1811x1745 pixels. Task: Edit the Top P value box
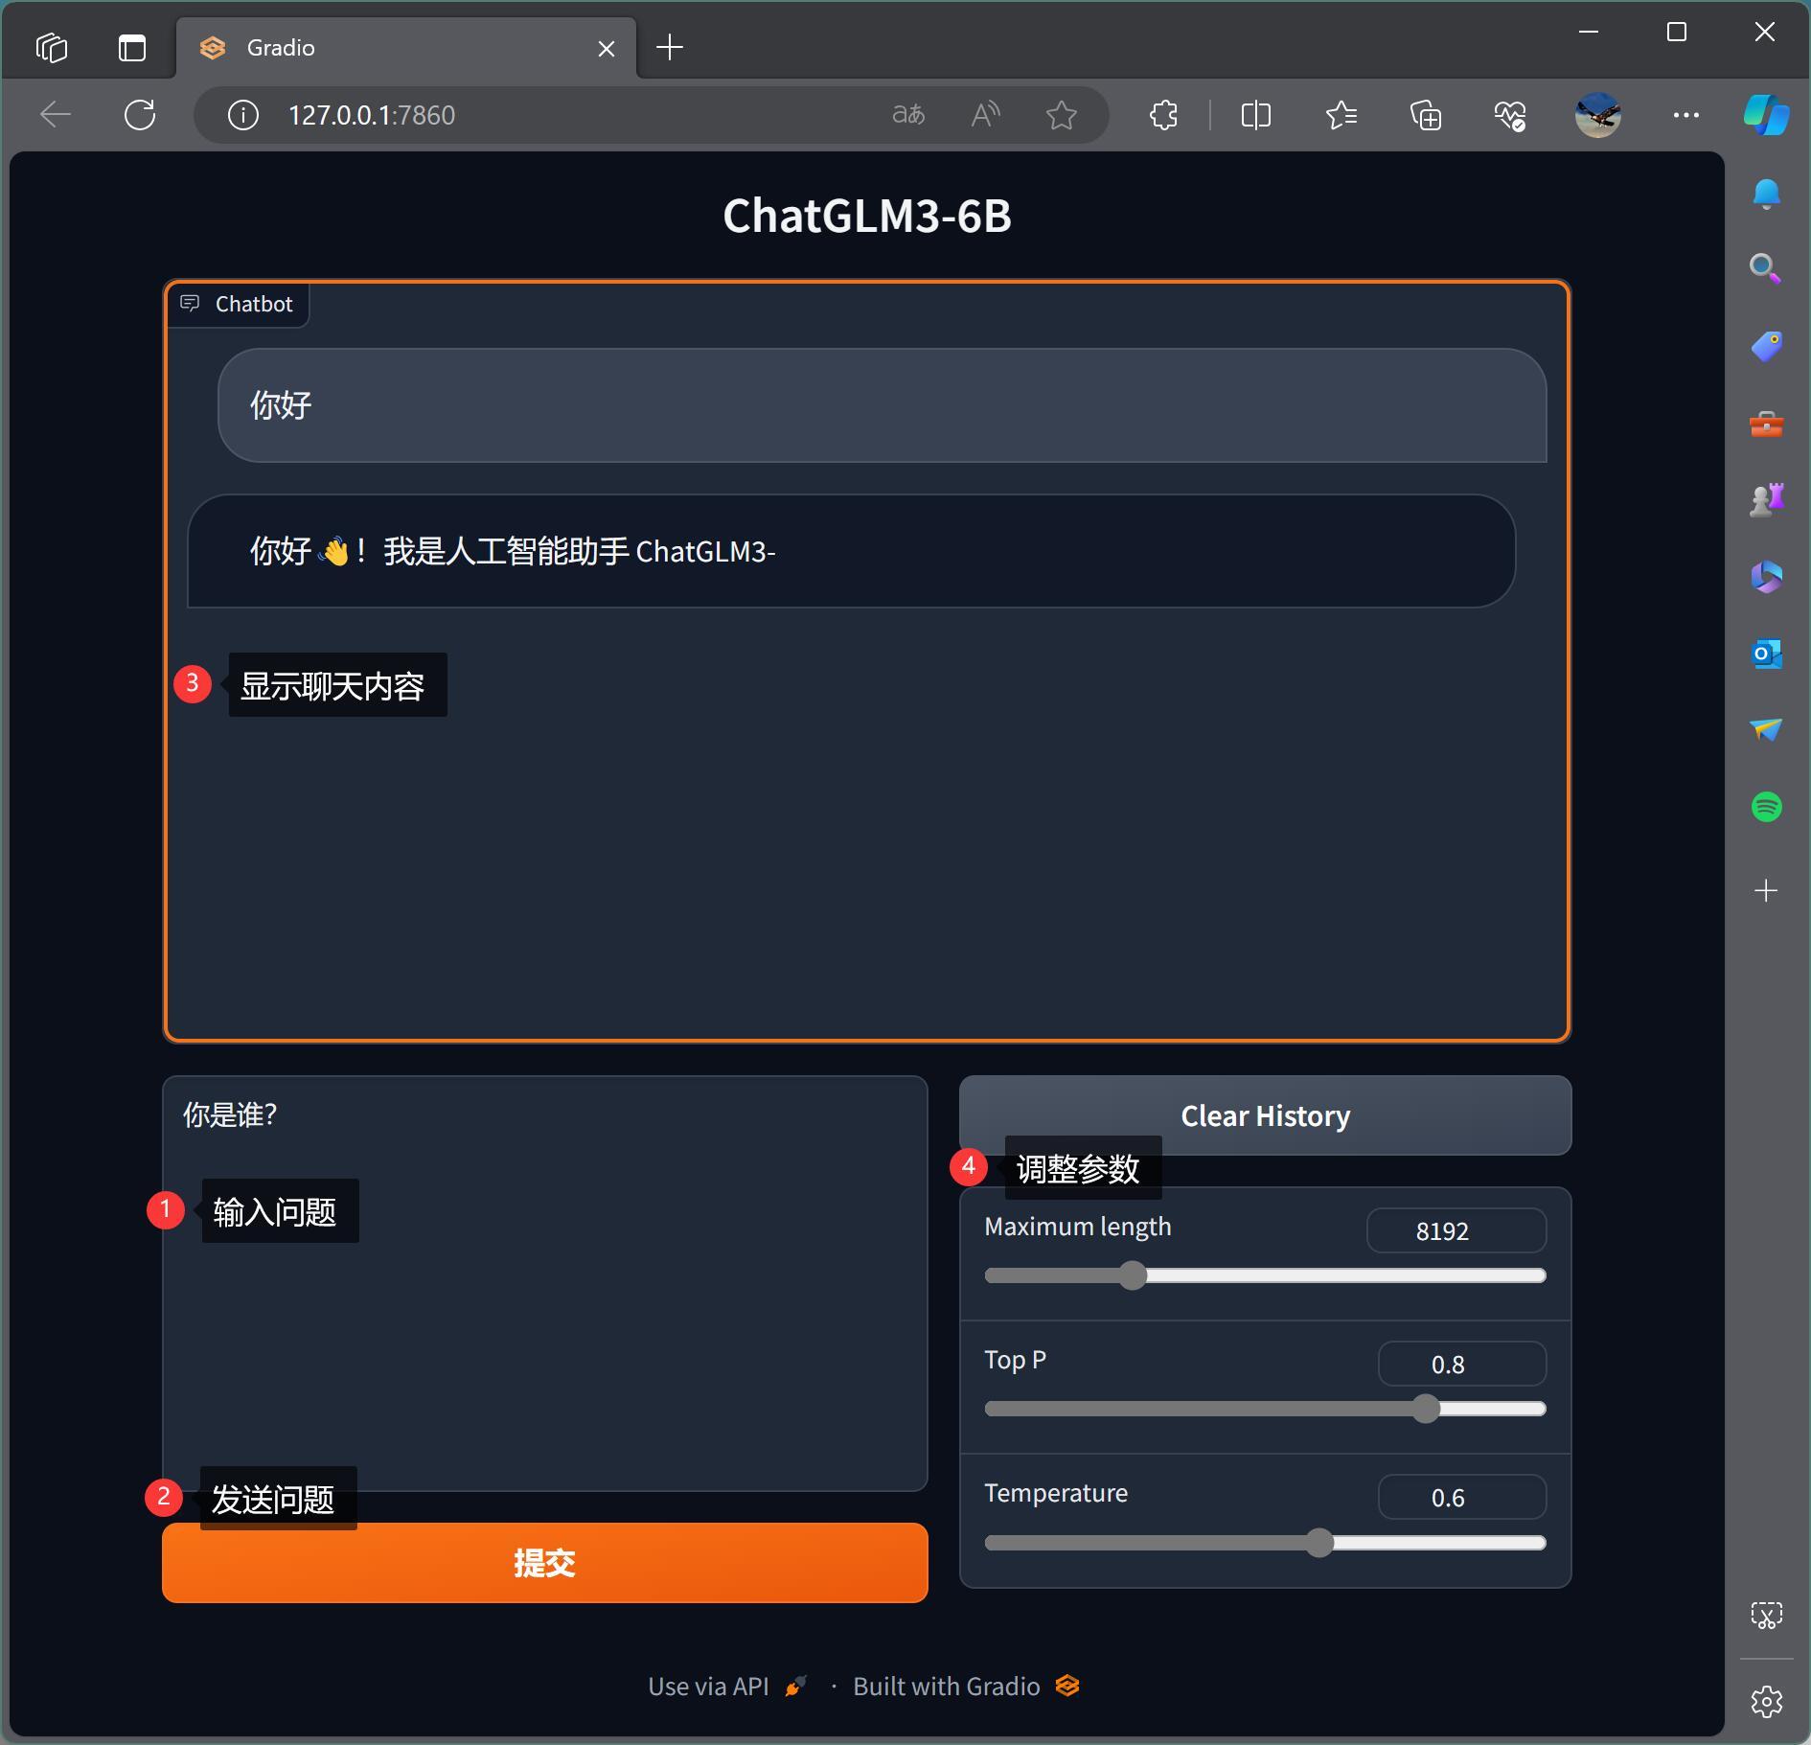[1462, 1364]
